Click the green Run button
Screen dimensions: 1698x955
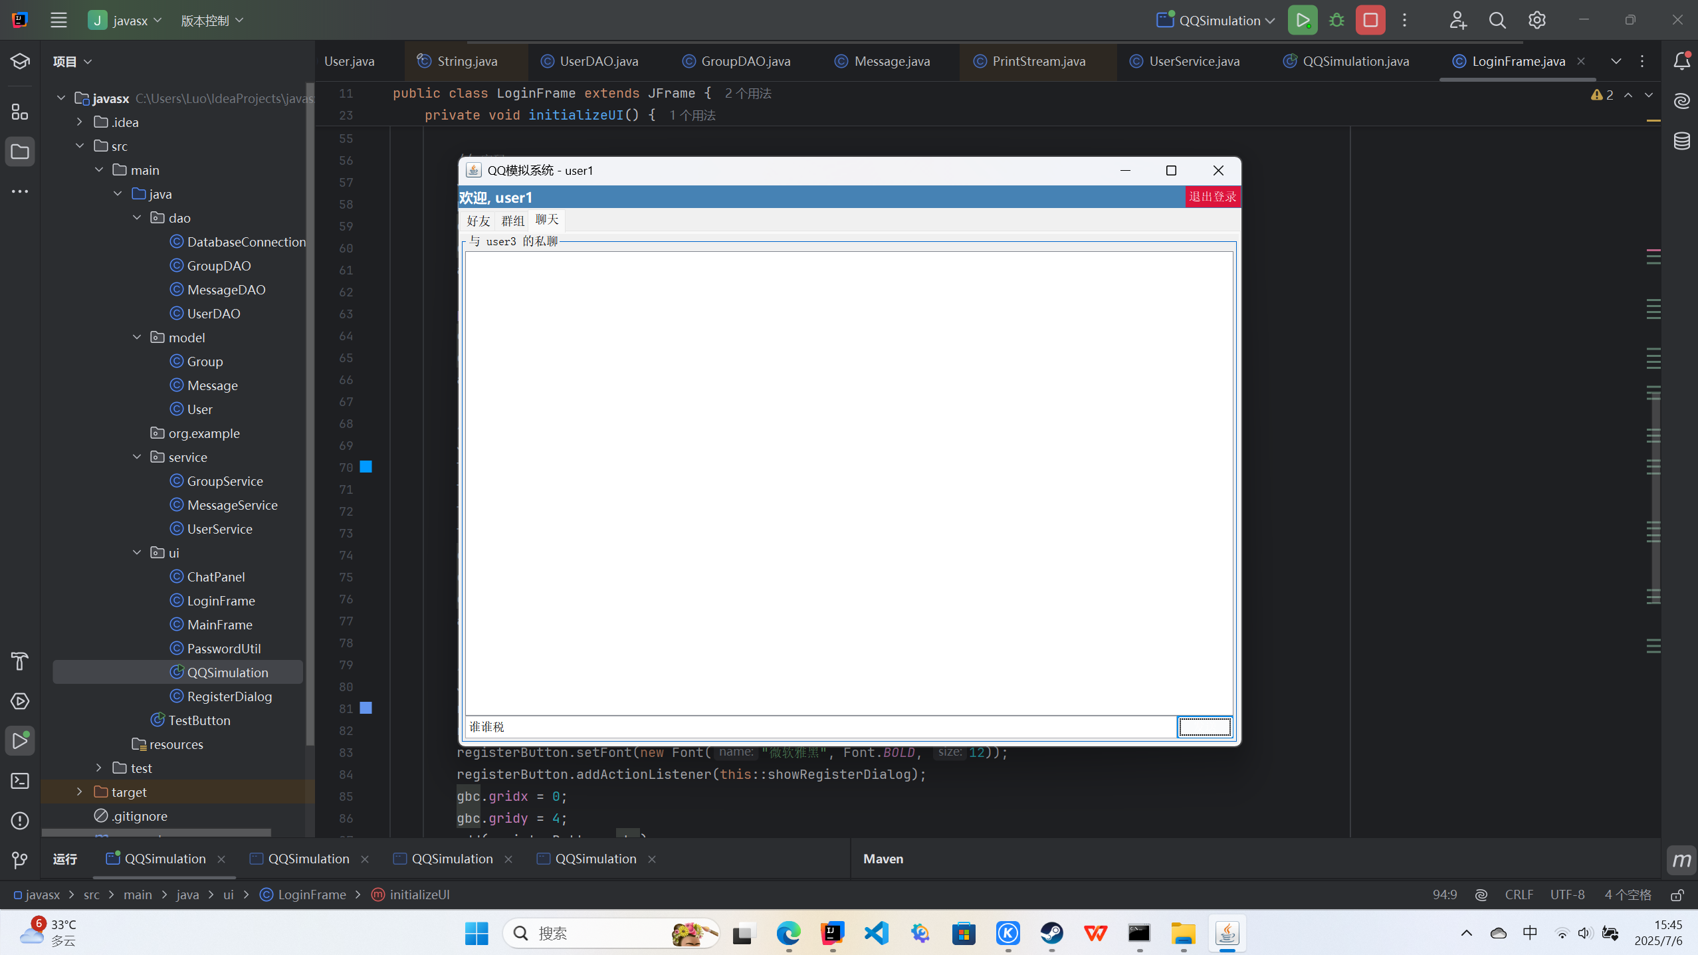coord(1302,20)
